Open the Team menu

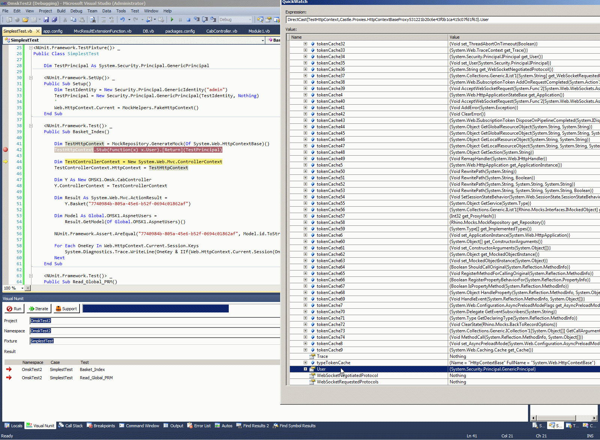[x=92, y=11]
